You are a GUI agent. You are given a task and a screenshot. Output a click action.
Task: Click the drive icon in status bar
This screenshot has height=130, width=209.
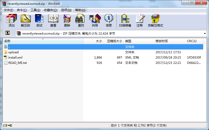[x=5, y=125]
